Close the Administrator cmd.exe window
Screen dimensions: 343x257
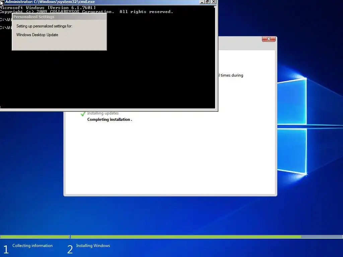coord(214,2)
